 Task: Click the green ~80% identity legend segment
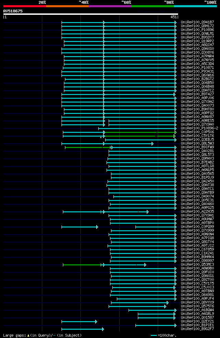153,6
